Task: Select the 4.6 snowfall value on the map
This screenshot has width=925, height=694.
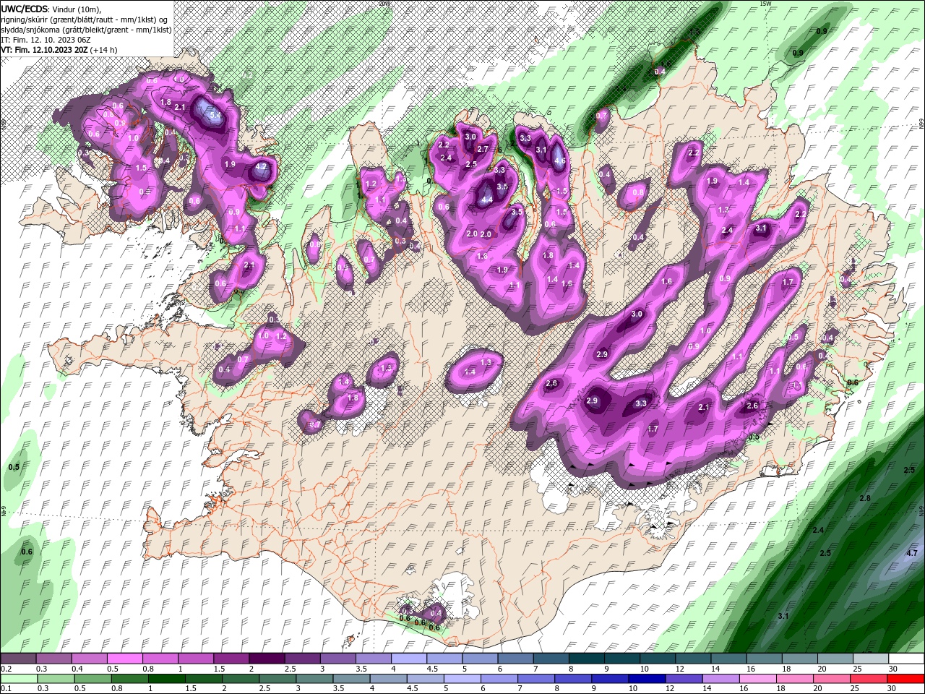Action: click(559, 161)
